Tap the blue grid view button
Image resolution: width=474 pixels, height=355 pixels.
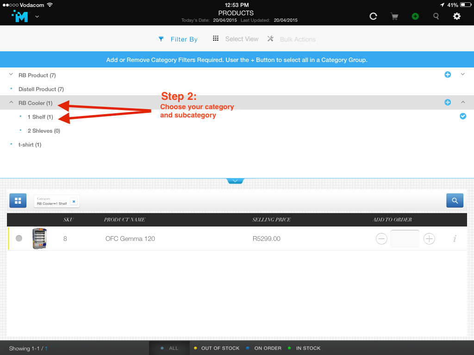point(18,201)
